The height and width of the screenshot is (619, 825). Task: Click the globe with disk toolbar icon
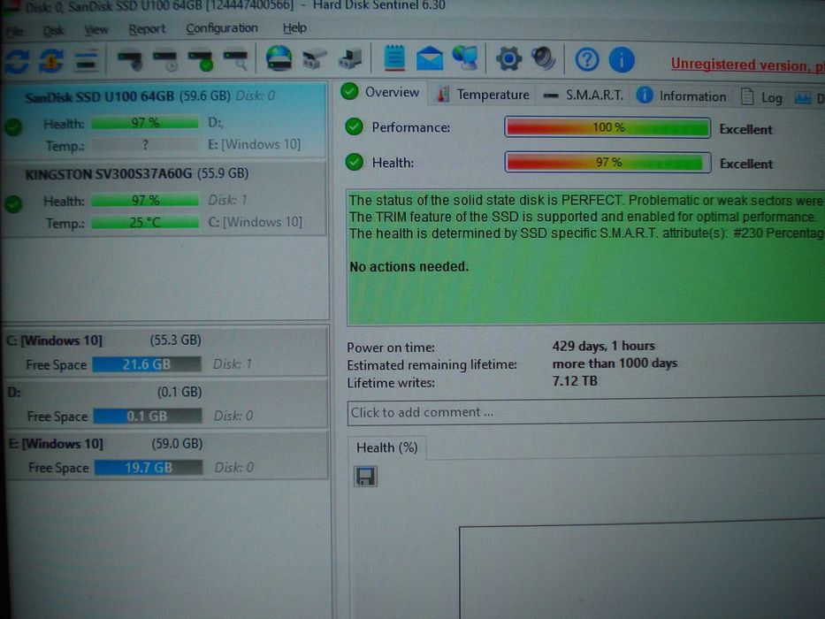tap(279, 58)
